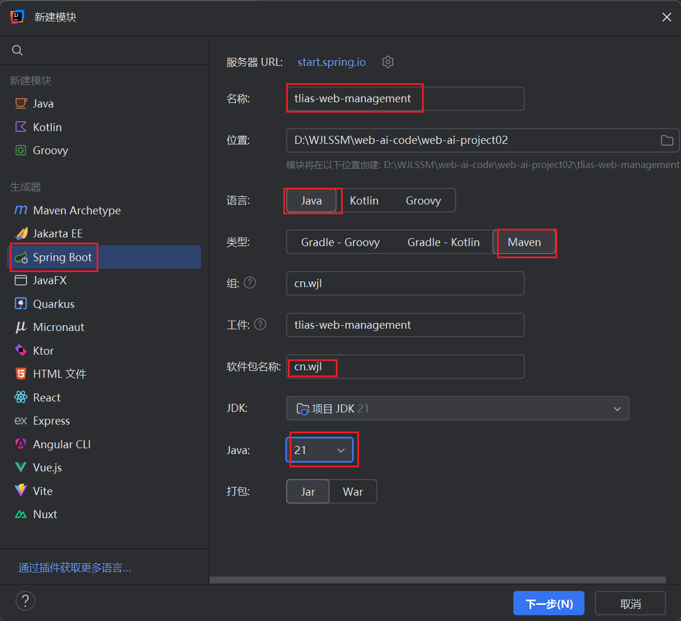Click the Groovy G icon in sidebar
The image size is (681, 621).
[x=21, y=150]
